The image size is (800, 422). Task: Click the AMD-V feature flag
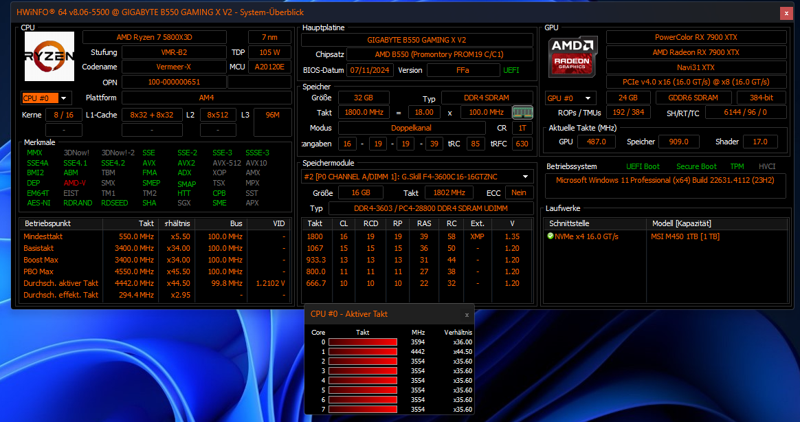tap(75, 183)
